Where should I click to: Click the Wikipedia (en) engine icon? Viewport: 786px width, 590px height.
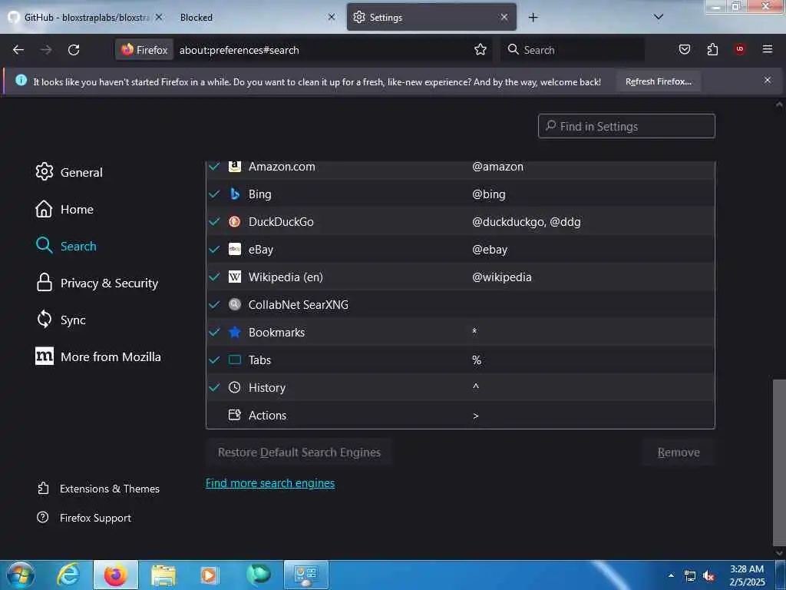[x=235, y=277]
